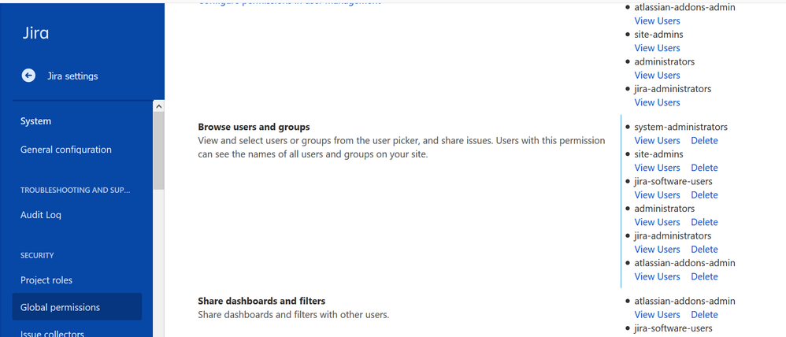Delete site-admins from Browse users and groups
786x337 pixels.
click(704, 168)
